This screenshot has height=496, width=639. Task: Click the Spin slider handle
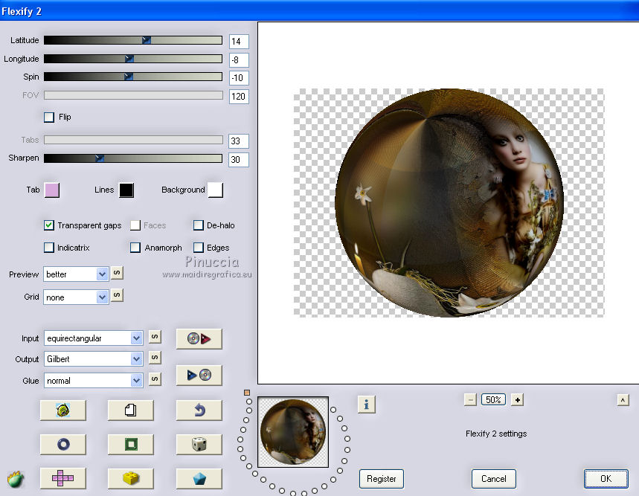[x=129, y=76]
